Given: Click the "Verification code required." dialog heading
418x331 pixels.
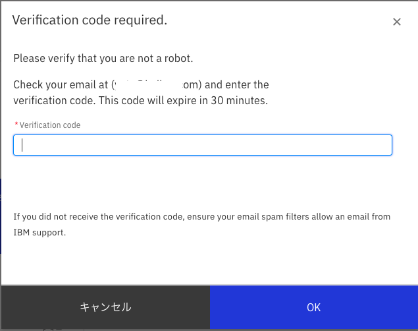Looking at the screenshot, I should pyautogui.click(x=90, y=20).
